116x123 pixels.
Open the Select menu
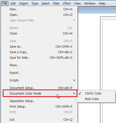coord(45,4)
